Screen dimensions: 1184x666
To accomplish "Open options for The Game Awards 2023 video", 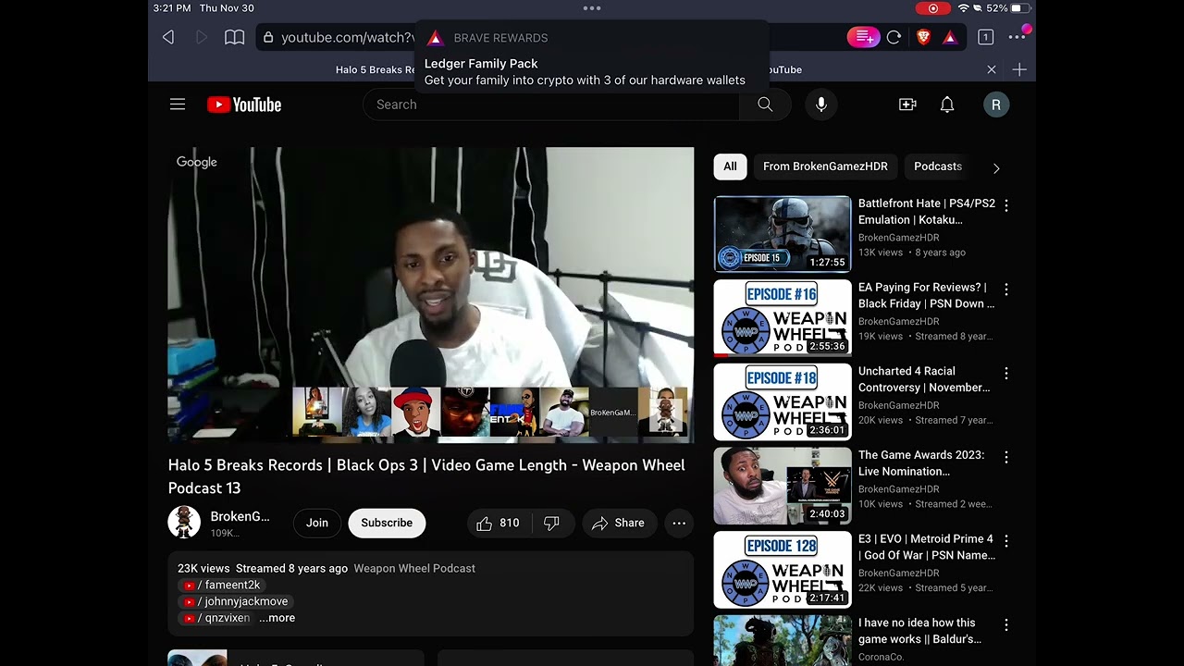I will 1006,457.
